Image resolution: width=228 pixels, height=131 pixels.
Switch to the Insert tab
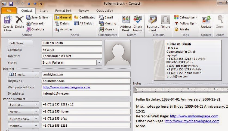(x=44, y=11)
